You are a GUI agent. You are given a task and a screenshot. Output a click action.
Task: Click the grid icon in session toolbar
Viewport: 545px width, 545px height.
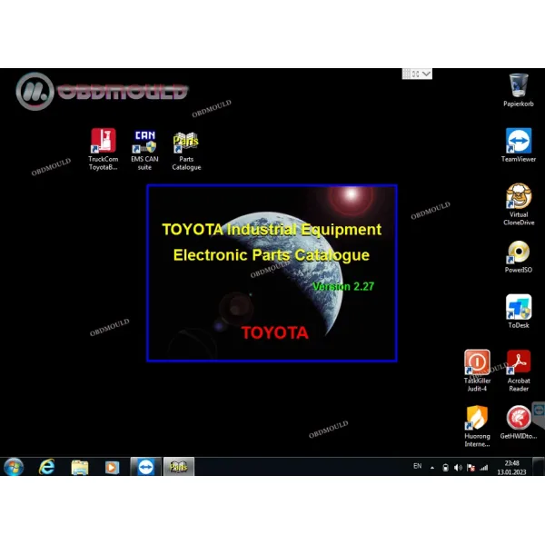(406, 74)
